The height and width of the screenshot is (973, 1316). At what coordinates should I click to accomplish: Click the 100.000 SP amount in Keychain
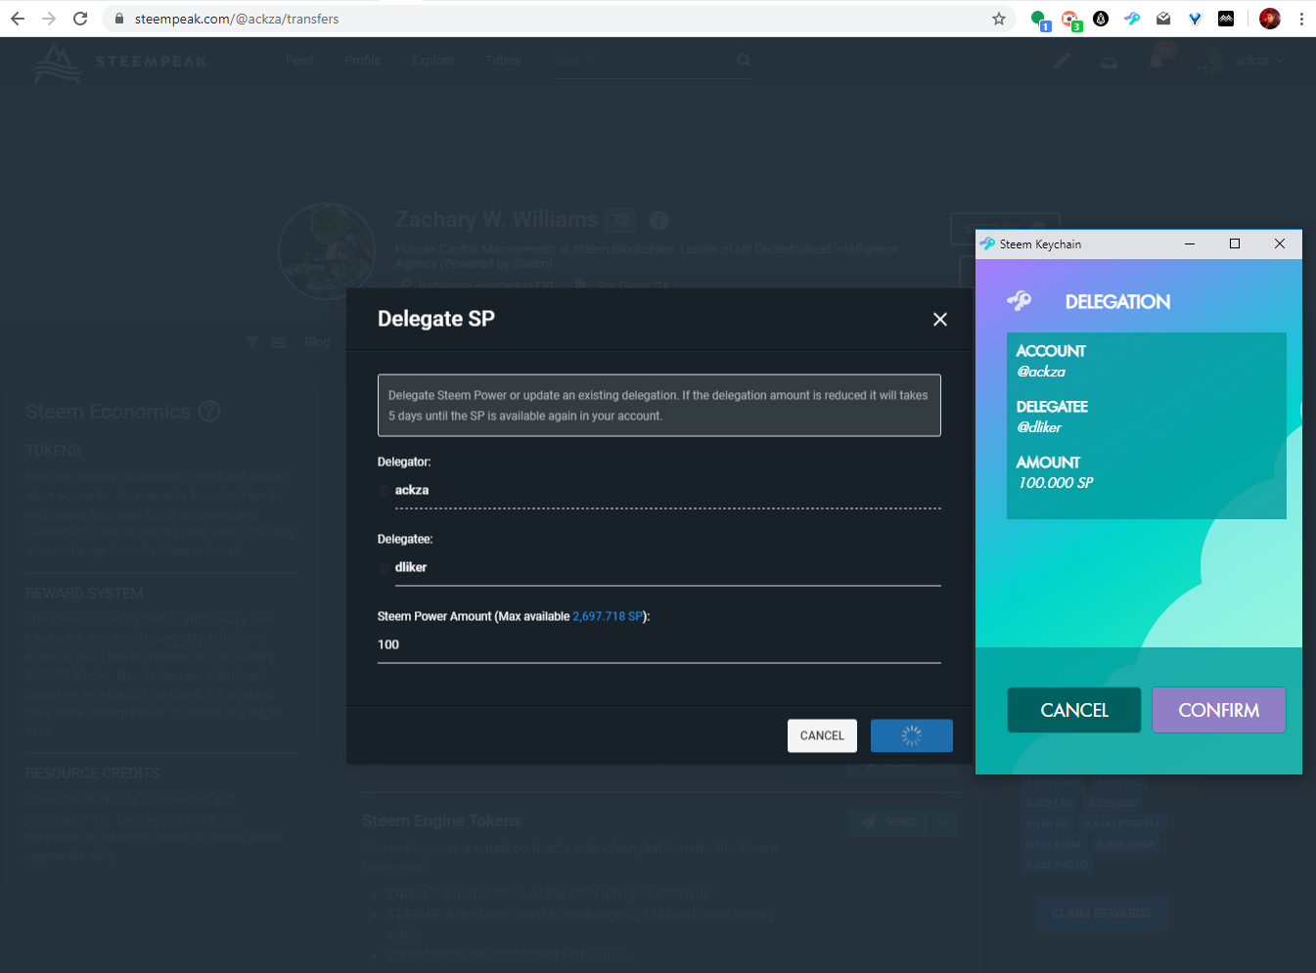click(1056, 483)
